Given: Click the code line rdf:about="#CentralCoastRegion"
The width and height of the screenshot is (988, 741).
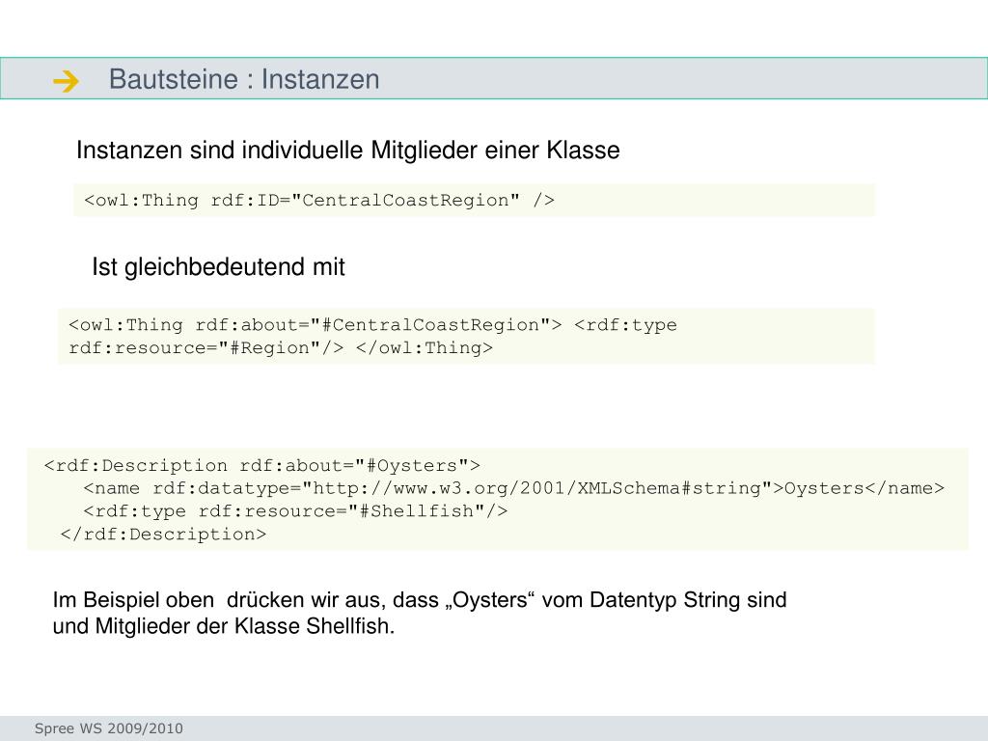Looking at the screenshot, I should (x=373, y=325).
